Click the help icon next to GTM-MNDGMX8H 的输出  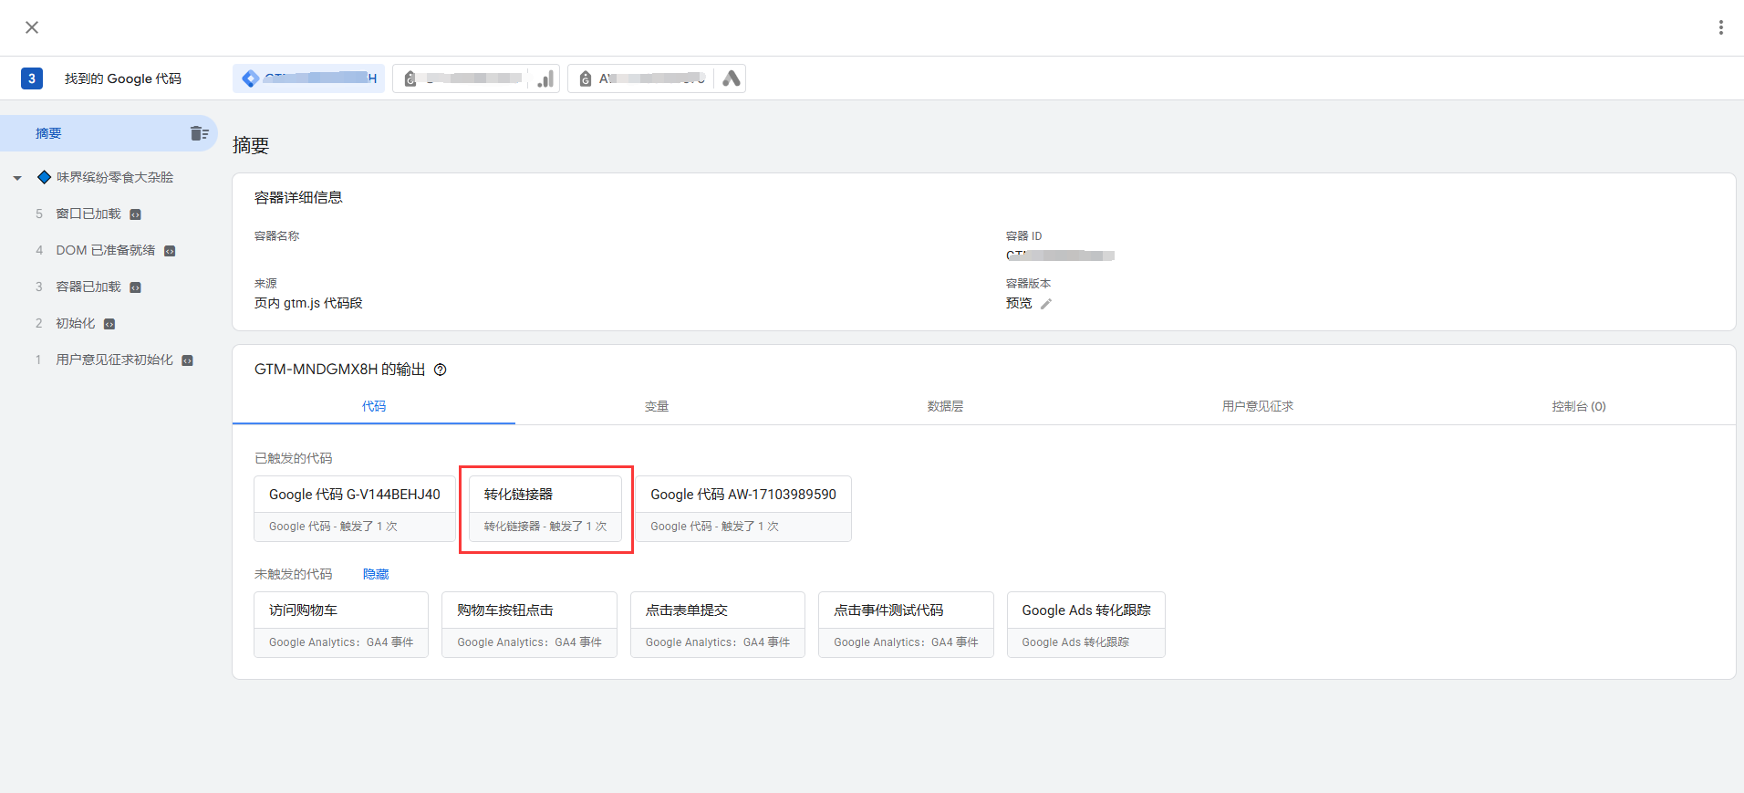pyautogui.click(x=441, y=370)
